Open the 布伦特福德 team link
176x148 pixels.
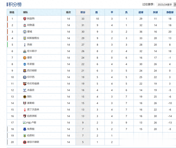33,84
